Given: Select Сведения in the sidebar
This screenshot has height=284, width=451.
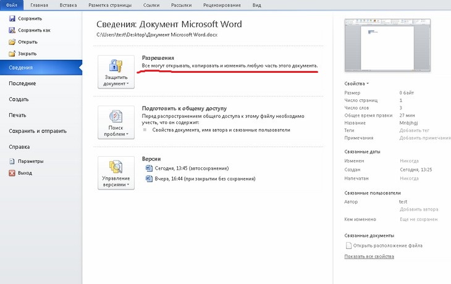Looking at the screenshot, I should point(41,67).
